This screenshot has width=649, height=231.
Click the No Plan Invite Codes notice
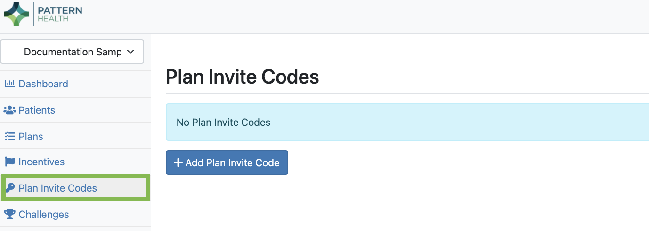tap(223, 123)
